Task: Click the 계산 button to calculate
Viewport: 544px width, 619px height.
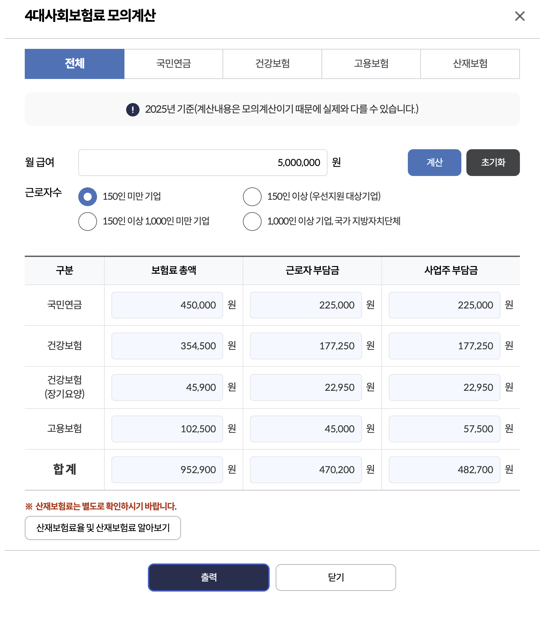Action: pyautogui.click(x=434, y=163)
